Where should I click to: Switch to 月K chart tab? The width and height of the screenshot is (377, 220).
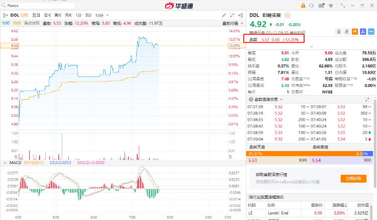click(x=68, y=16)
